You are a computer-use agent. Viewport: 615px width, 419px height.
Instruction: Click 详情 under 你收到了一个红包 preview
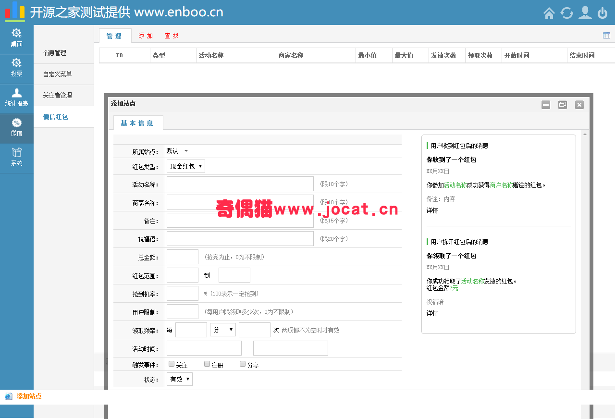pyautogui.click(x=432, y=210)
